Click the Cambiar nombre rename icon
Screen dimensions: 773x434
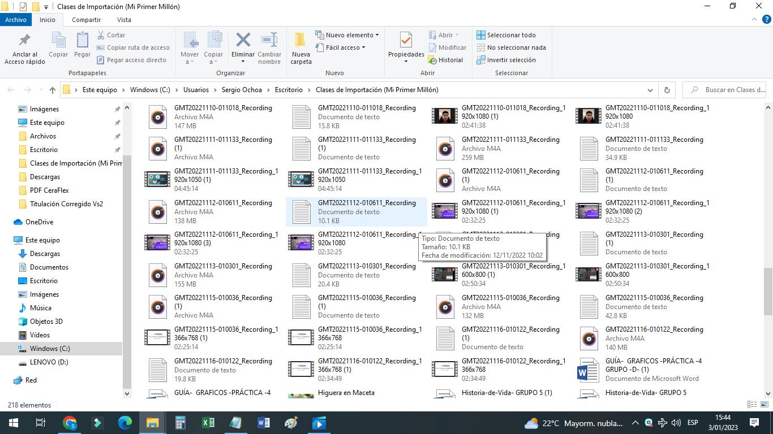[269, 41]
